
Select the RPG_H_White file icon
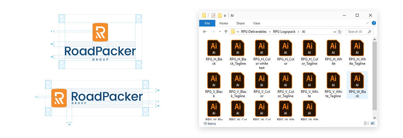click(333, 48)
